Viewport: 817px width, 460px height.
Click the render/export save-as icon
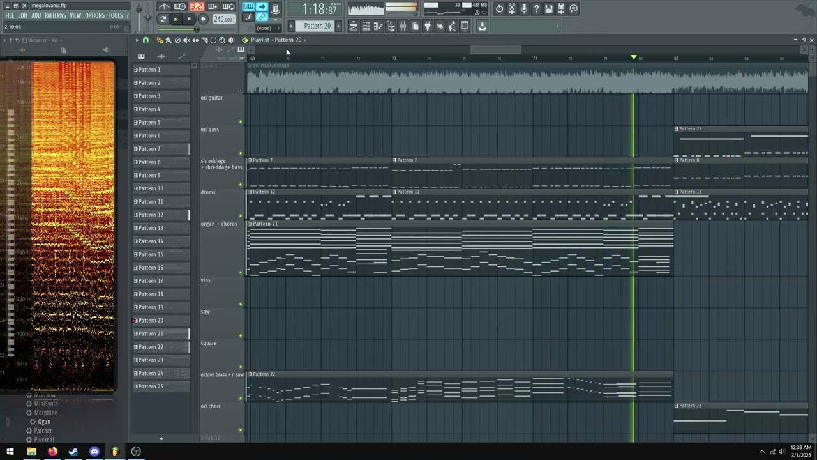(x=561, y=8)
